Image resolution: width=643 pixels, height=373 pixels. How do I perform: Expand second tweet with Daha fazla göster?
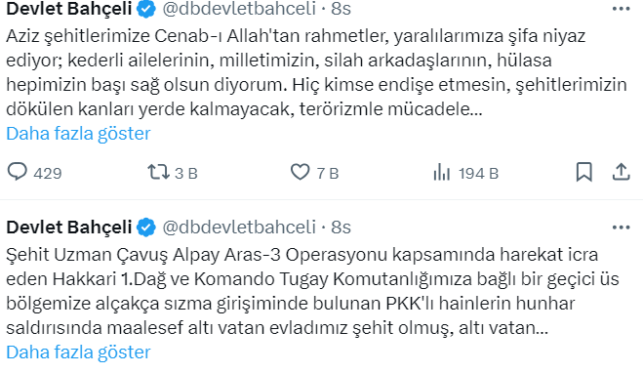coord(78,352)
